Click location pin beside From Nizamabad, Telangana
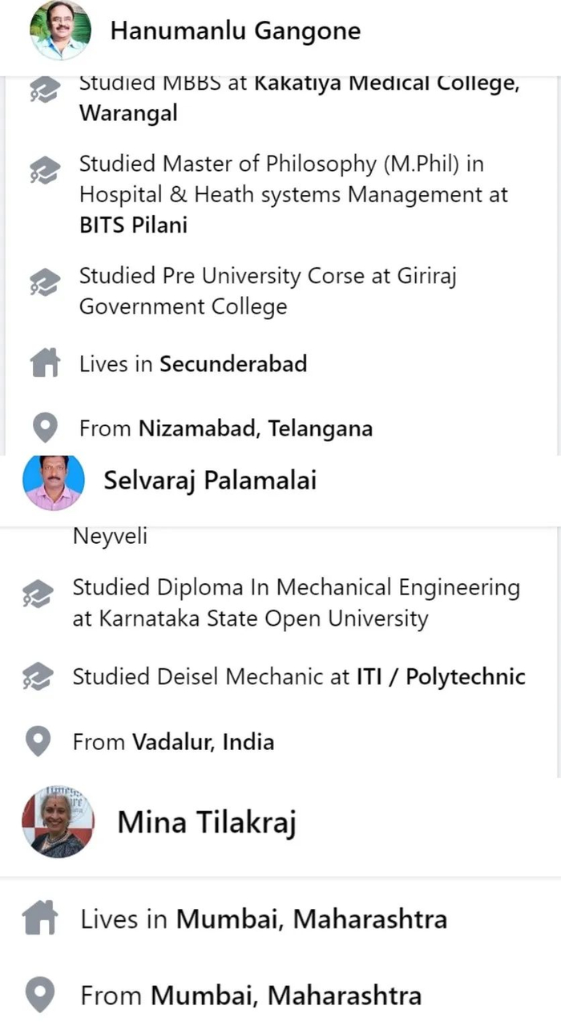 [45, 428]
